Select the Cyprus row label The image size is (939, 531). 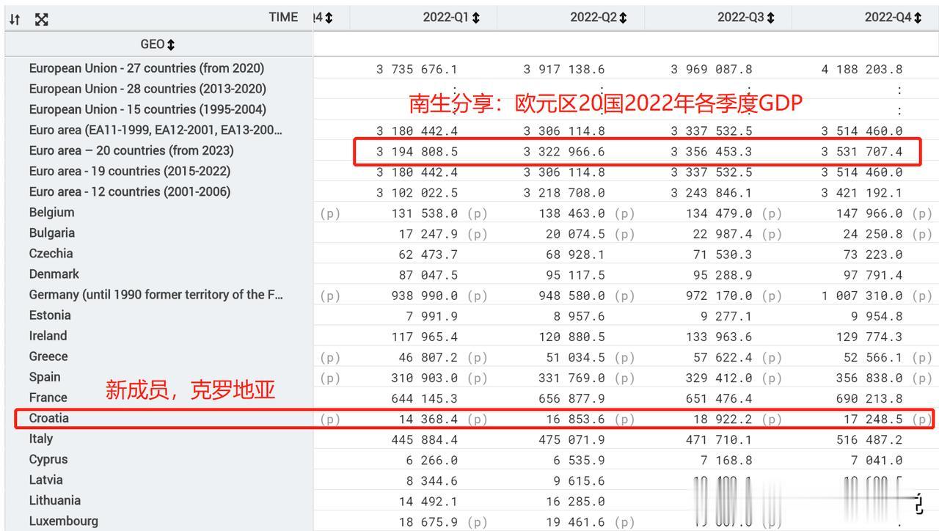[48, 458]
